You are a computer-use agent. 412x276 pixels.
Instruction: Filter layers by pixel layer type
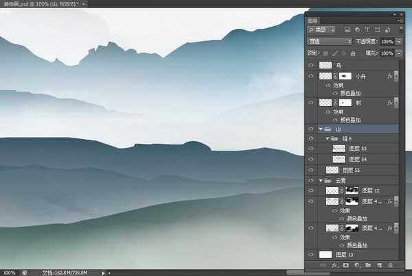(x=347, y=30)
